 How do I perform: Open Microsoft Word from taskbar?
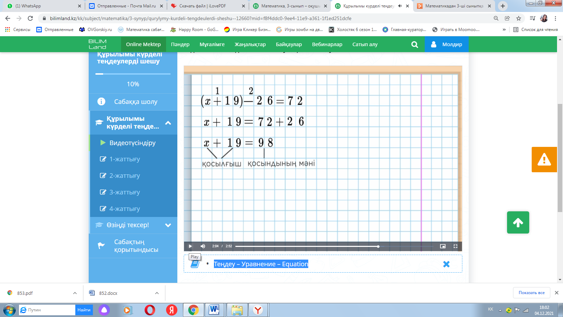[214, 310]
